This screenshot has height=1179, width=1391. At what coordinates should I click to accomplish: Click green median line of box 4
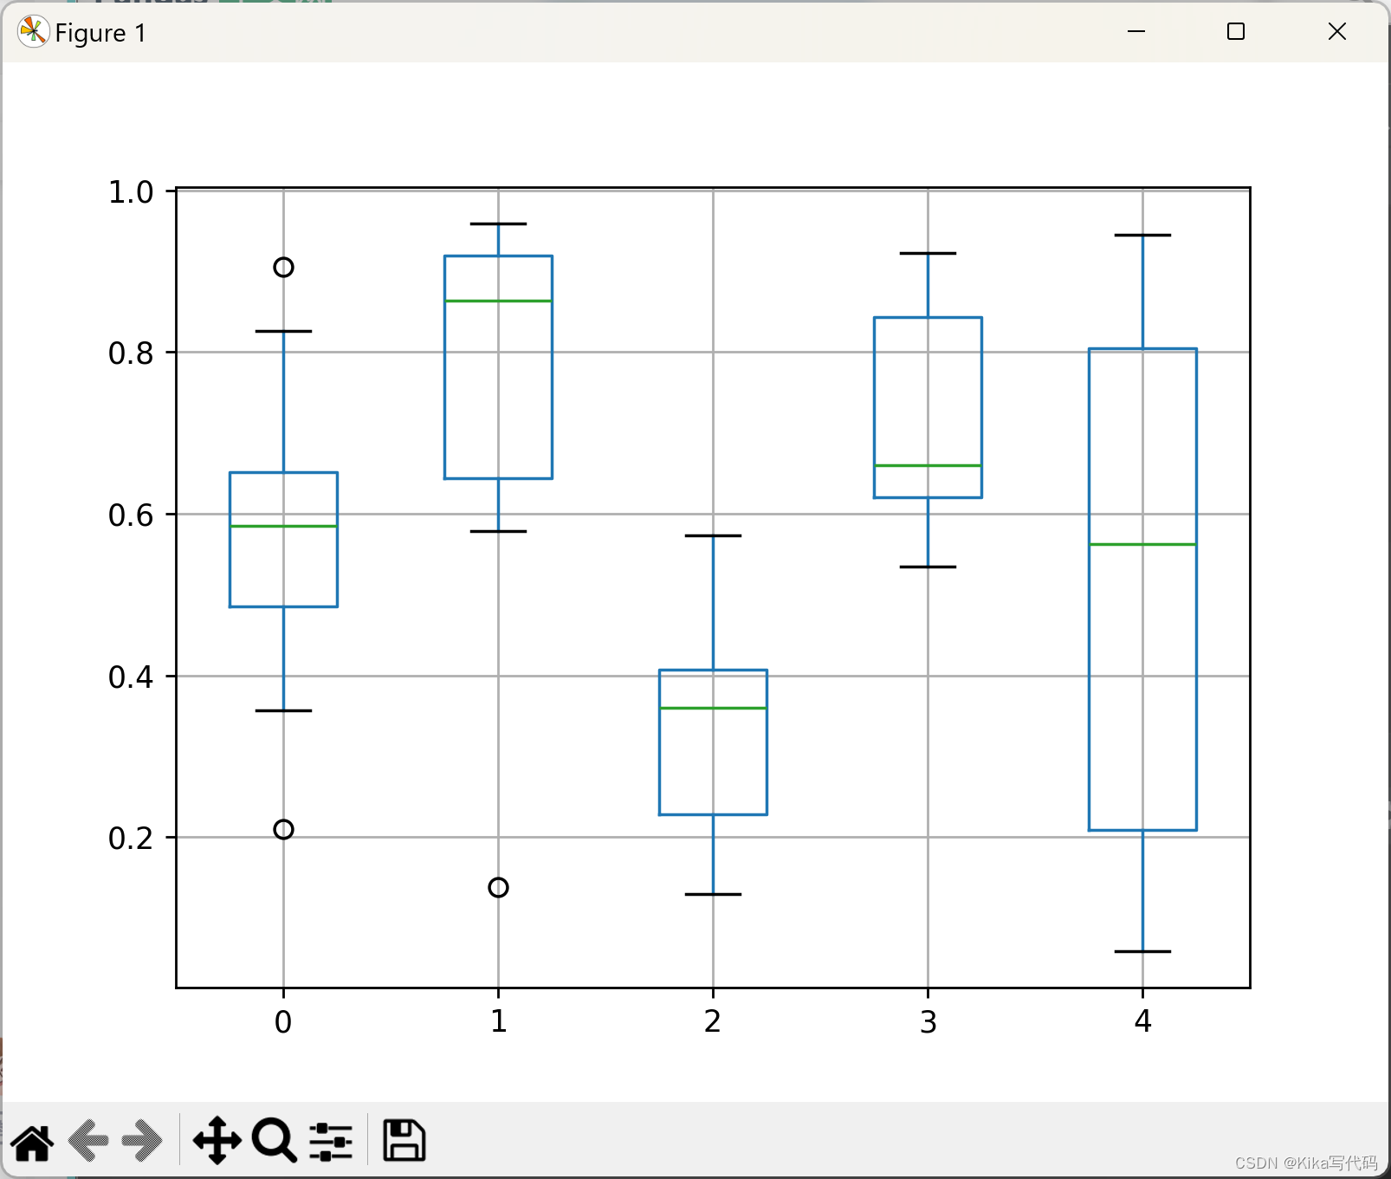point(1142,544)
